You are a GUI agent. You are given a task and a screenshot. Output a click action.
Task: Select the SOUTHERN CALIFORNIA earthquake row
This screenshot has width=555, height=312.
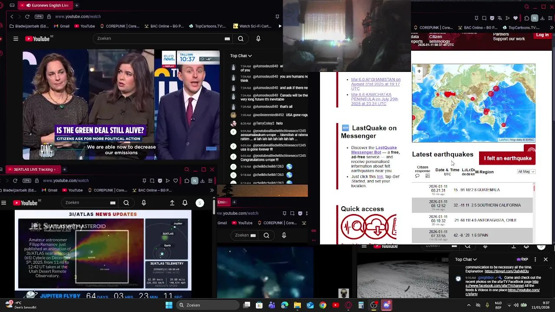(472, 205)
